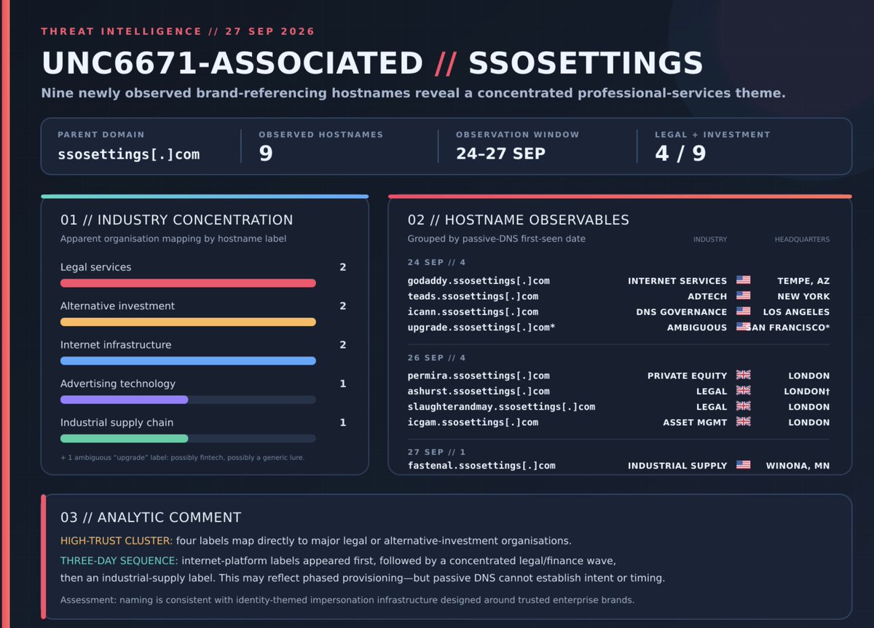Click the Legal + Investment value 4 / 9
874x628 pixels.
(680, 154)
